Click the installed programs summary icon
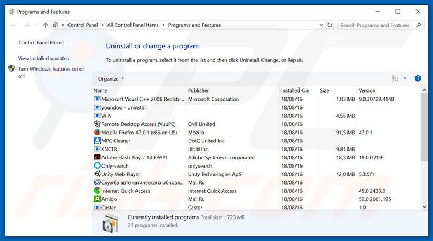 point(111,223)
